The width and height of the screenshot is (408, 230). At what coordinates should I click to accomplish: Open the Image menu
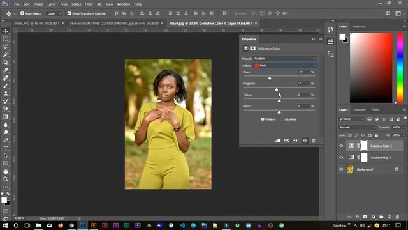click(x=38, y=4)
